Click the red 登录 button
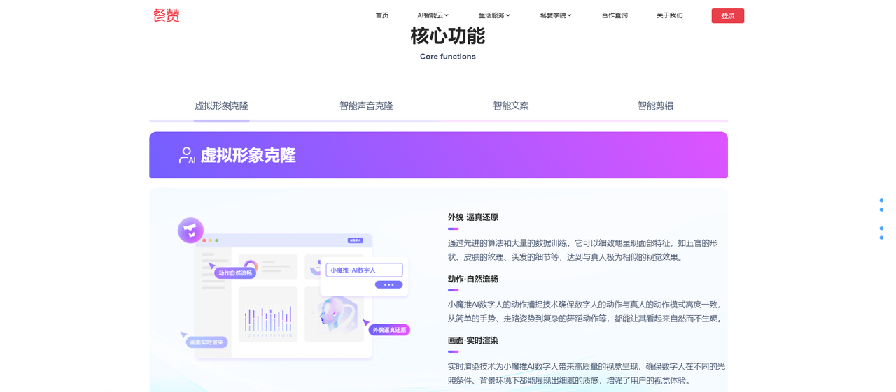Viewport: 896px width, 392px height. 727,15
